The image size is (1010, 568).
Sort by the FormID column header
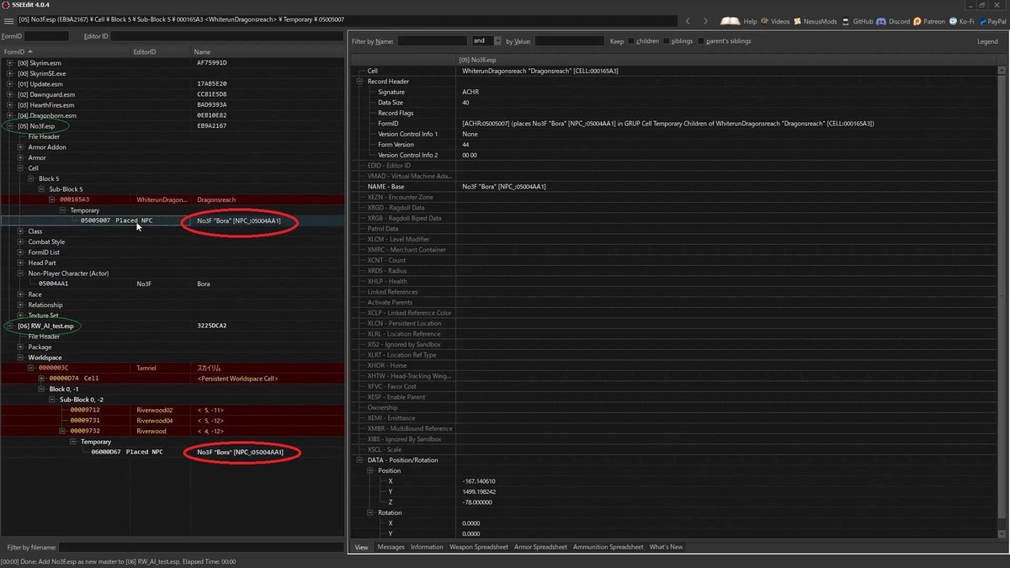pyautogui.click(x=65, y=52)
